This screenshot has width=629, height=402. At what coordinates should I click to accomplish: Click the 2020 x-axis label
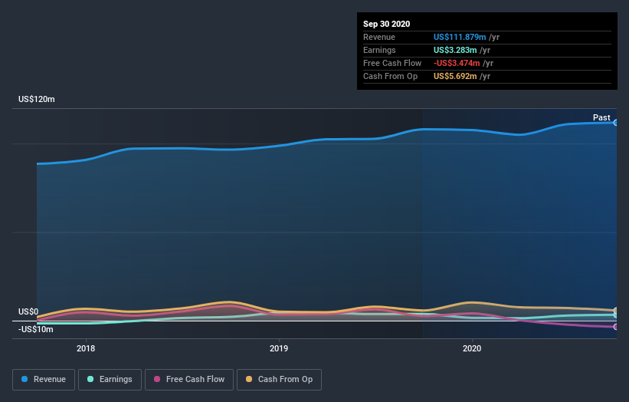472,348
